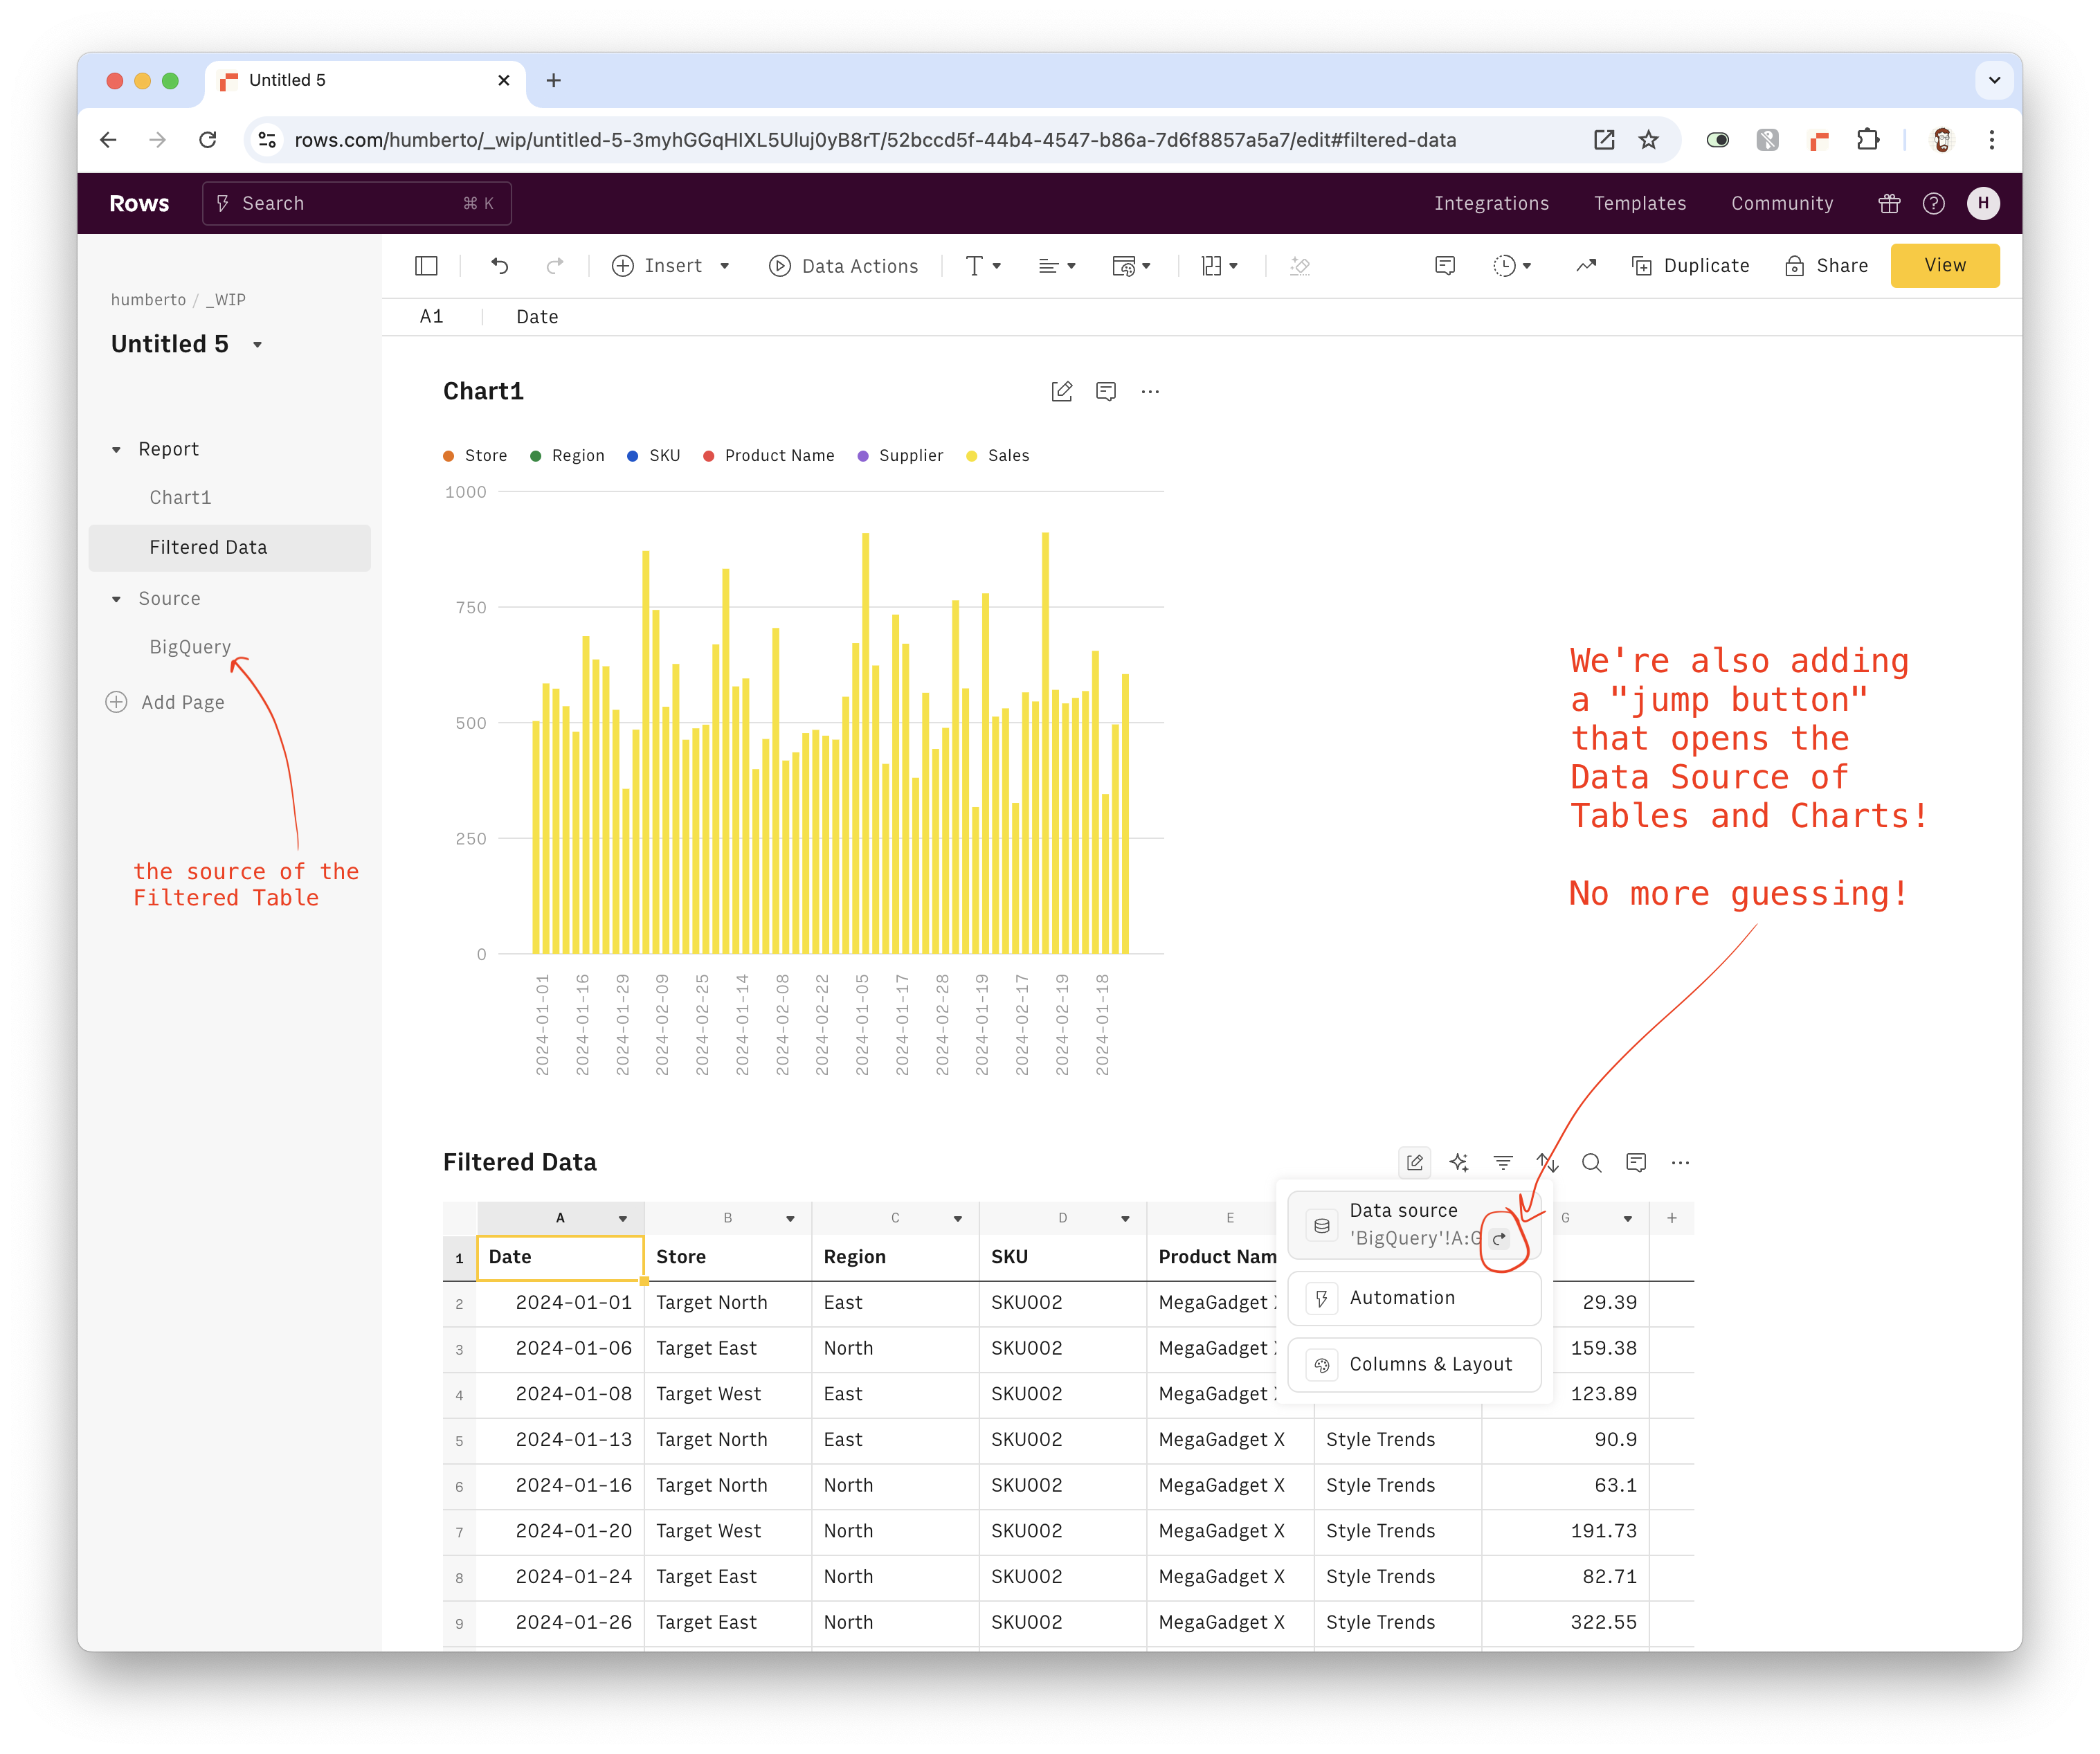Image resolution: width=2100 pixels, height=1754 pixels.
Task: Click the Rows logo
Action: pos(139,203)
